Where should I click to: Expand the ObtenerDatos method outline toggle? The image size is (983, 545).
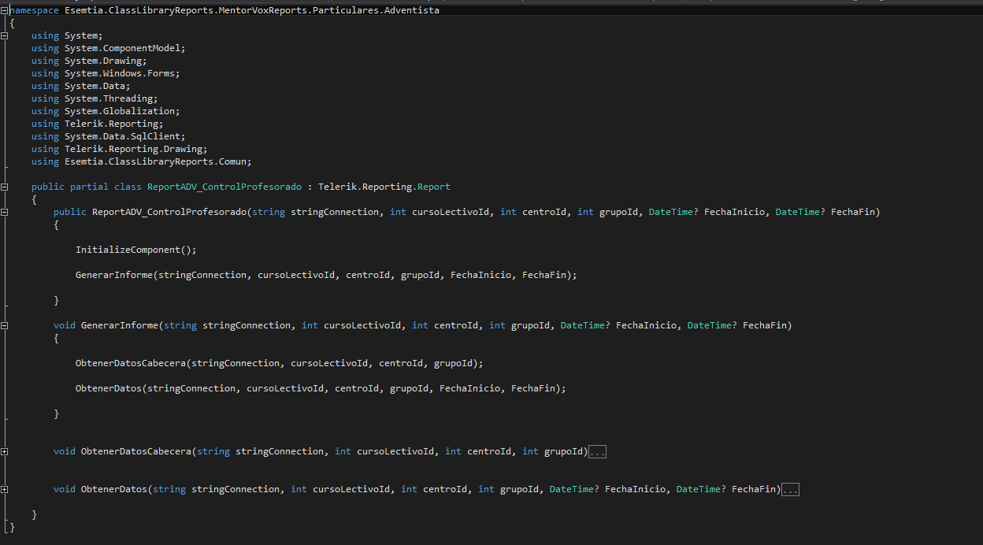(5, 489)
